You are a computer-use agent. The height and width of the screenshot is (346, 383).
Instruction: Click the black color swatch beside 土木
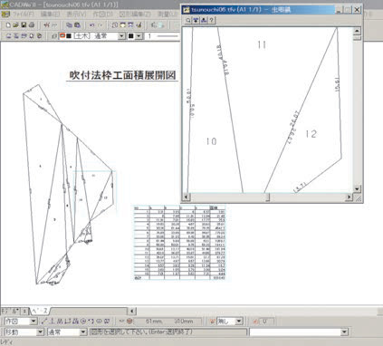69,36
